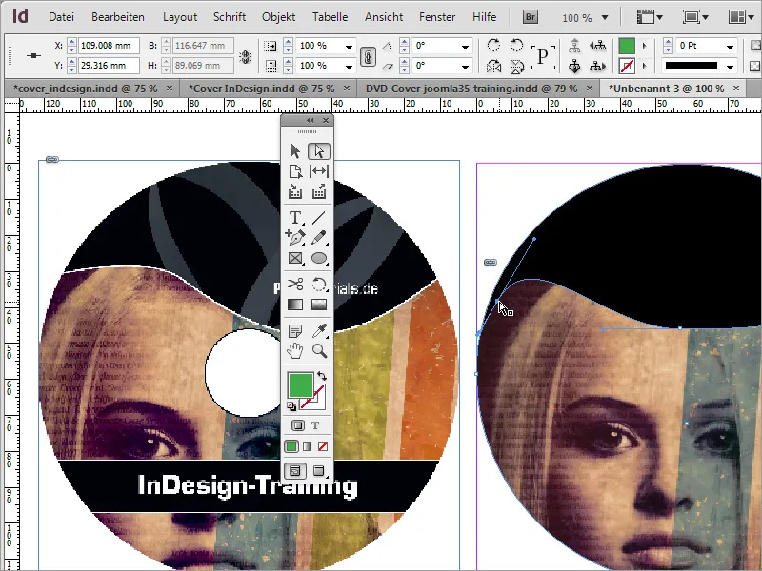Viewport: 762px width, 571px height.
Task: Open shear angle dropdown
Action: 465,66
